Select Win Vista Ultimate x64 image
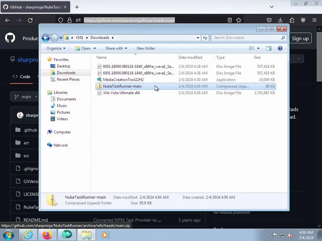This screenshot has width=322, height=241. [x=186, y=93]
